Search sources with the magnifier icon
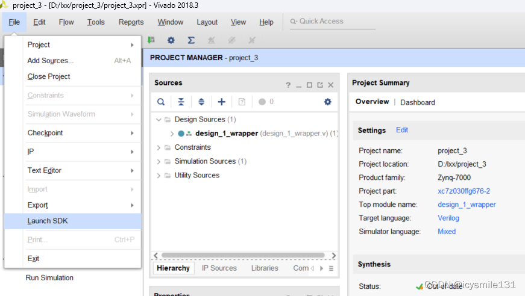This screenshot has width=525, height=296. click(161, 102)
